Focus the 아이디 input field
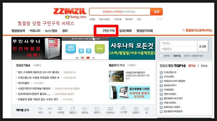This screenshot has width=217, height=121. pos(178,43)
